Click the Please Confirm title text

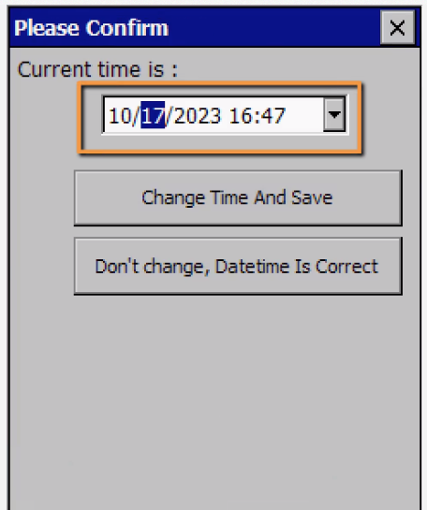point(91,28)
